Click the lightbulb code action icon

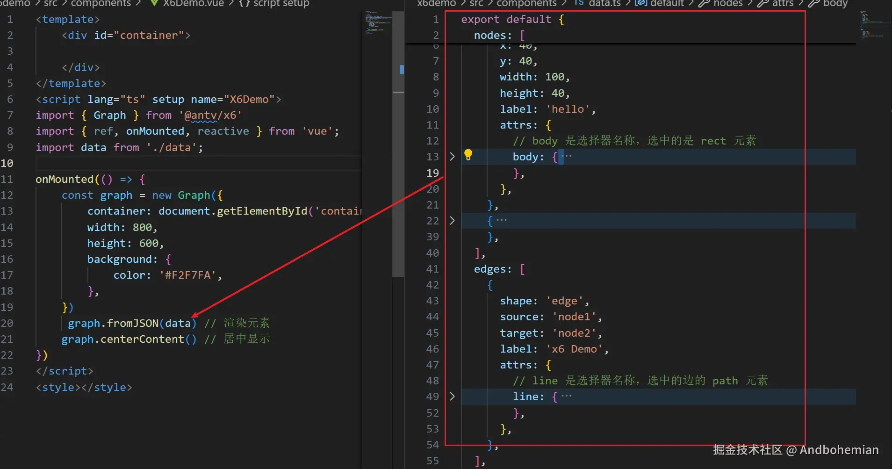[468, 155]
